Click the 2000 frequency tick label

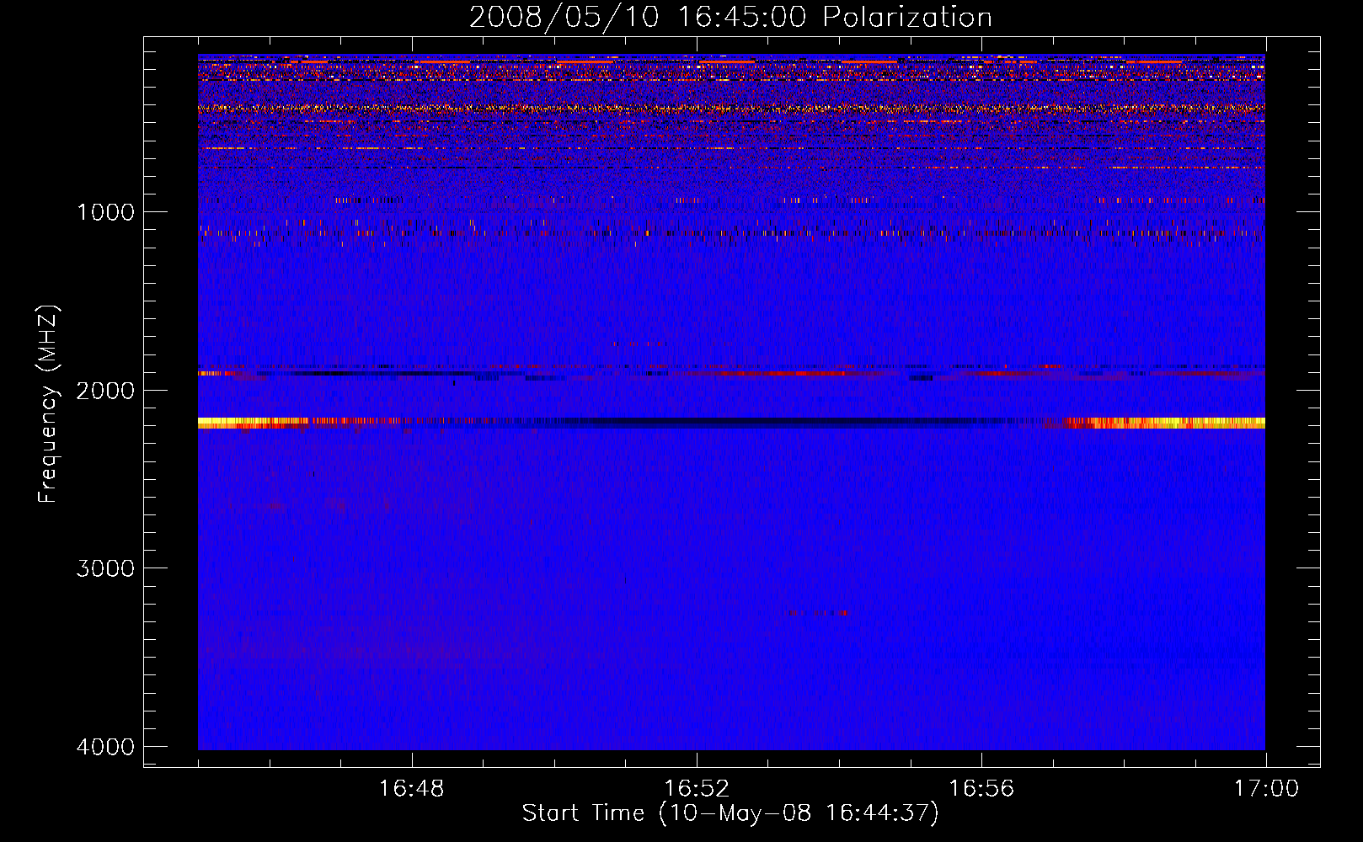coord(105,390)
